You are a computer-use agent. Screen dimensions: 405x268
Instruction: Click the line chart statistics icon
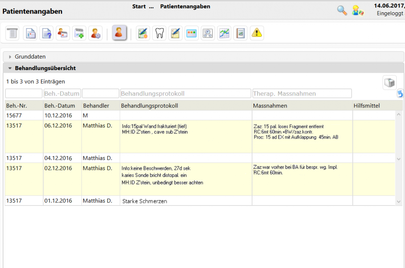(x=224, y=33)
